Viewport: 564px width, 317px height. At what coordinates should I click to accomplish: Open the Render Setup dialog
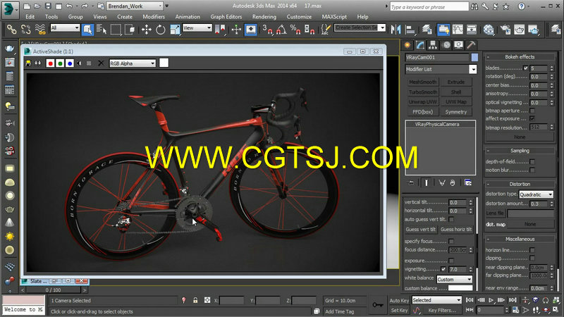click(x=505, y=30)
